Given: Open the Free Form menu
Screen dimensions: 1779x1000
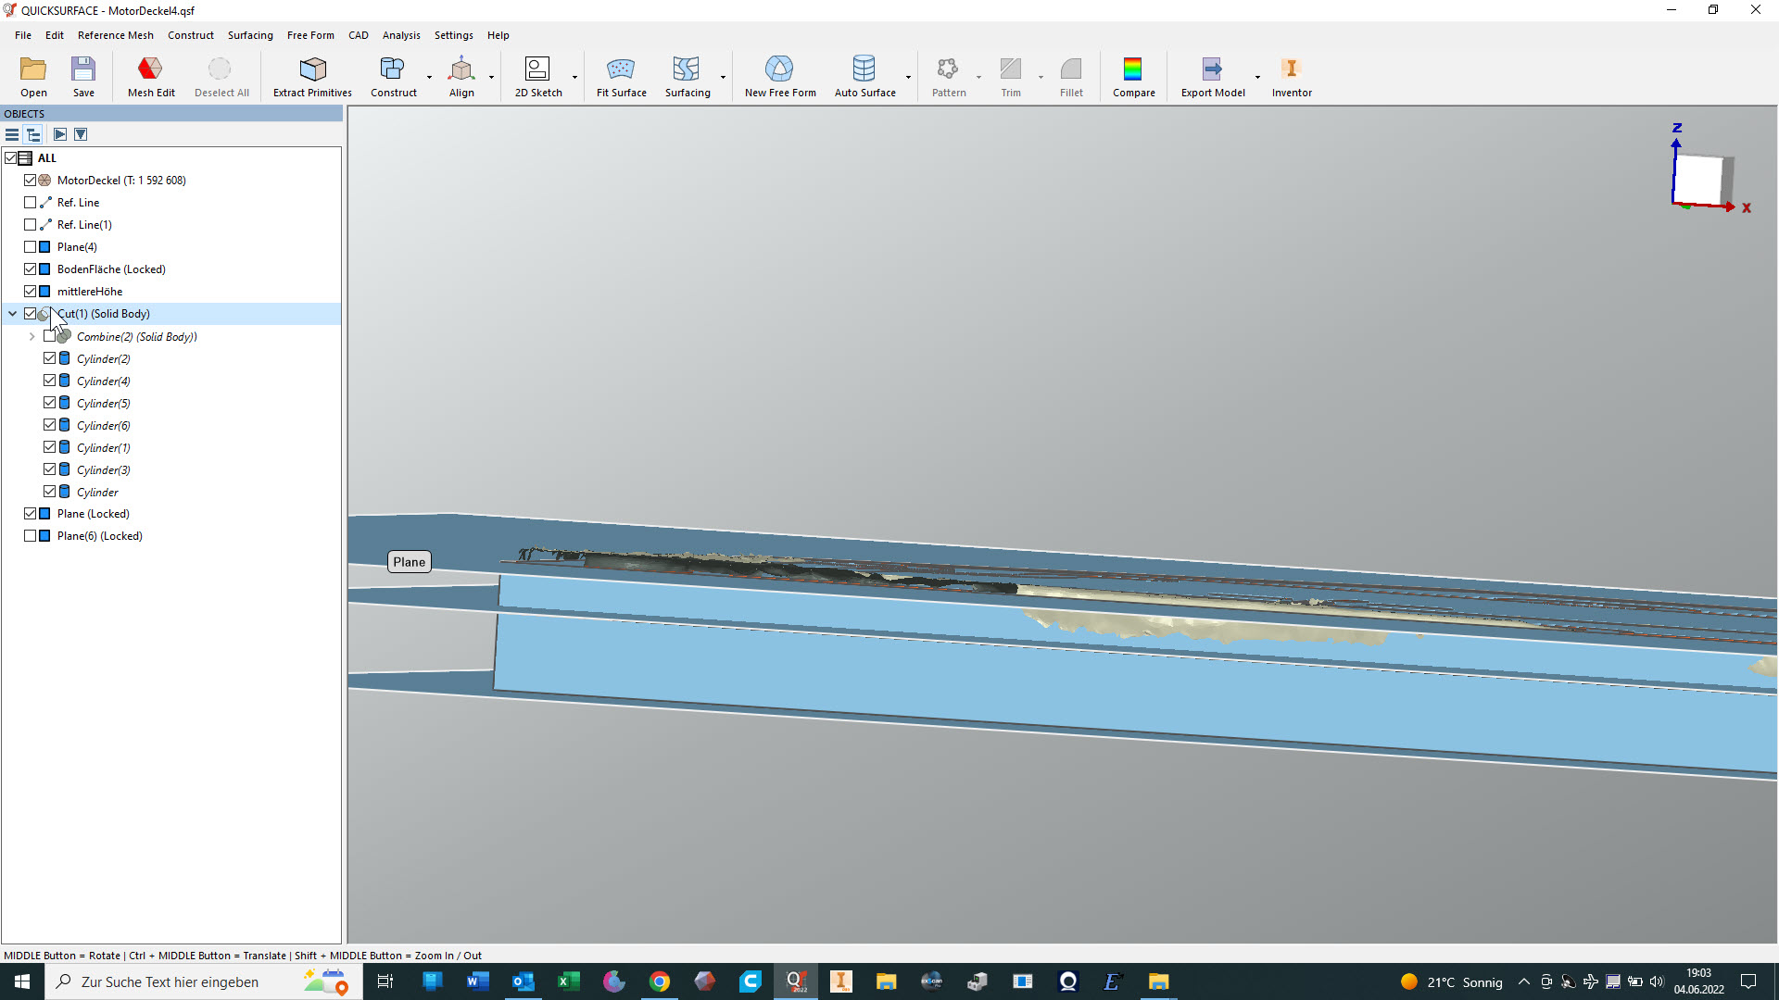Looking at the screenshot, I should tap(310, 35).
